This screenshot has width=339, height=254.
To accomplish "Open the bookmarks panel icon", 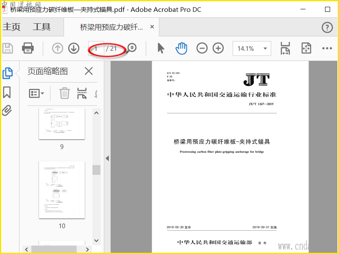I will pos(7,92).
